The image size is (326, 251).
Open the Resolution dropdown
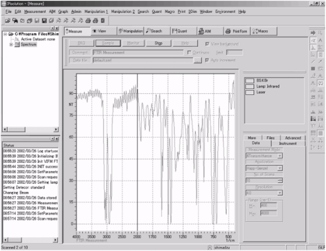280,193
